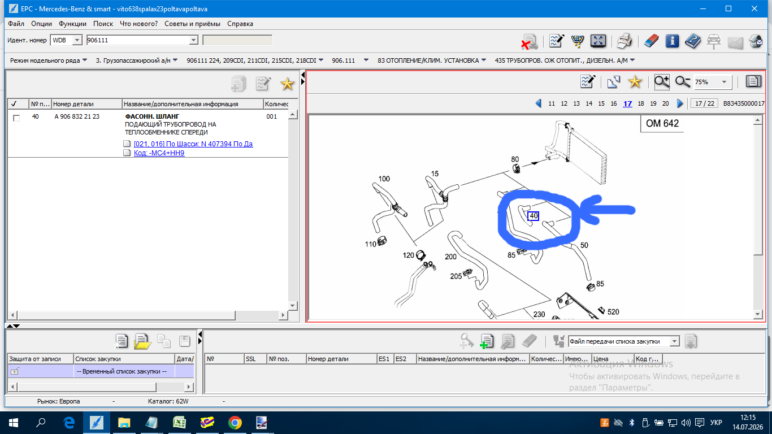Expand the Режим модельного ряда dropdown
Screen dimensions: 772x434
tap(85, 60)
